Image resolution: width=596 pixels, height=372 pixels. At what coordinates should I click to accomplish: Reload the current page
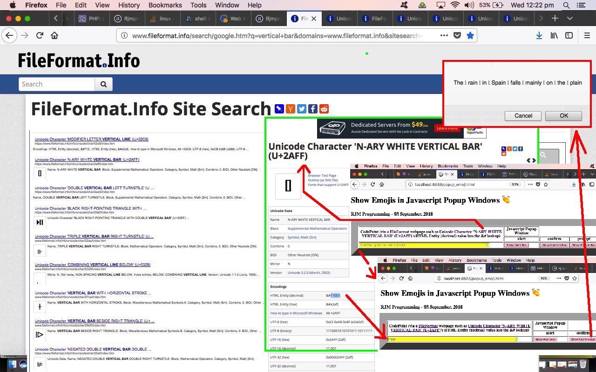(40, 35)
